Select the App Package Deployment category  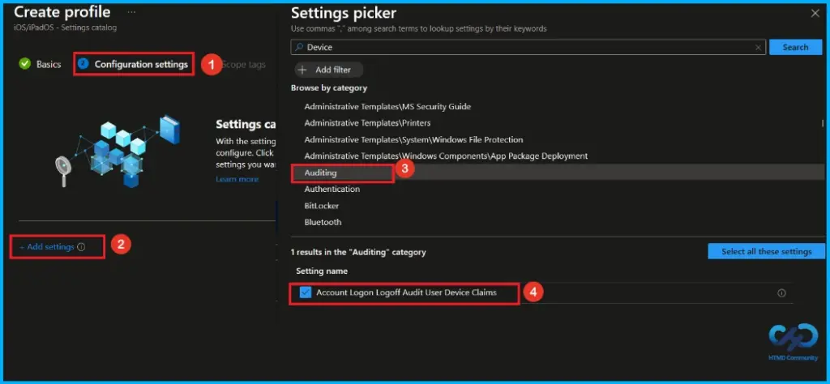pos(446,156)
